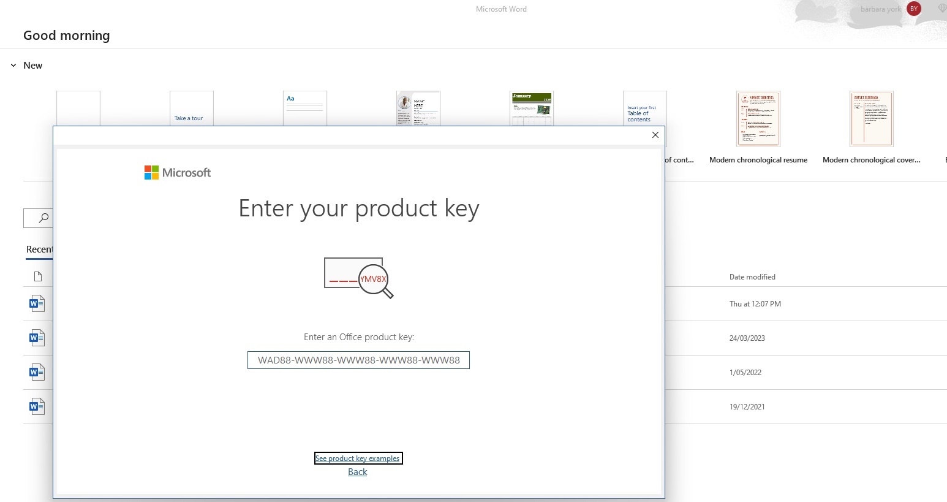Image resolution: width=947 pixels, height=502 pixels.
Task: Click the 19/12/2021 date entry
Action: point(747,407)
